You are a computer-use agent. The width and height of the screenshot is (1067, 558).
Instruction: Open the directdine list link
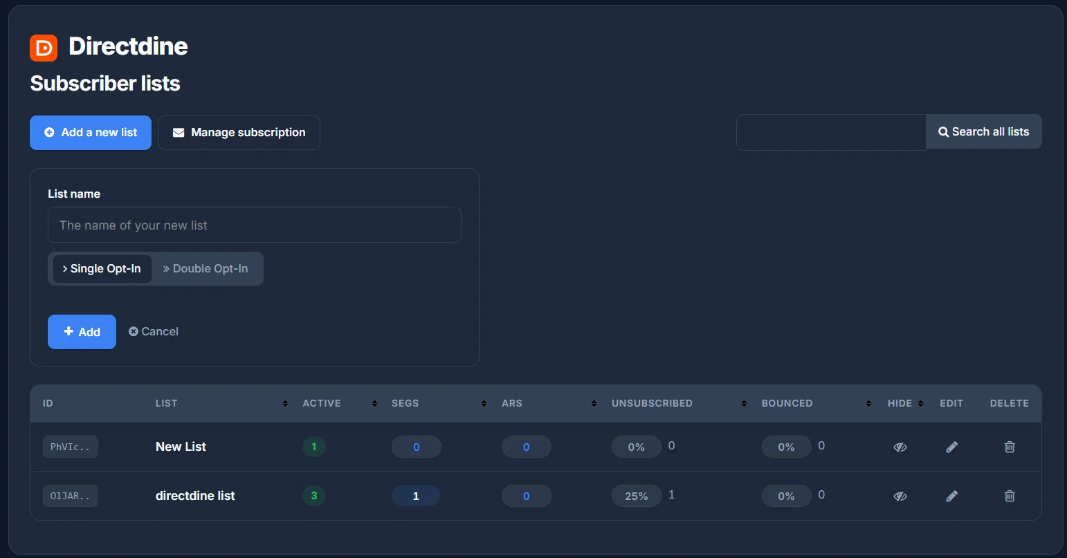195,496
